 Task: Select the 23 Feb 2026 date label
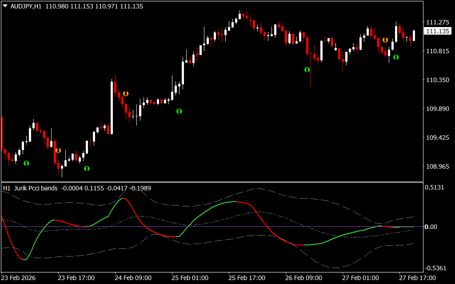(20, 278)
